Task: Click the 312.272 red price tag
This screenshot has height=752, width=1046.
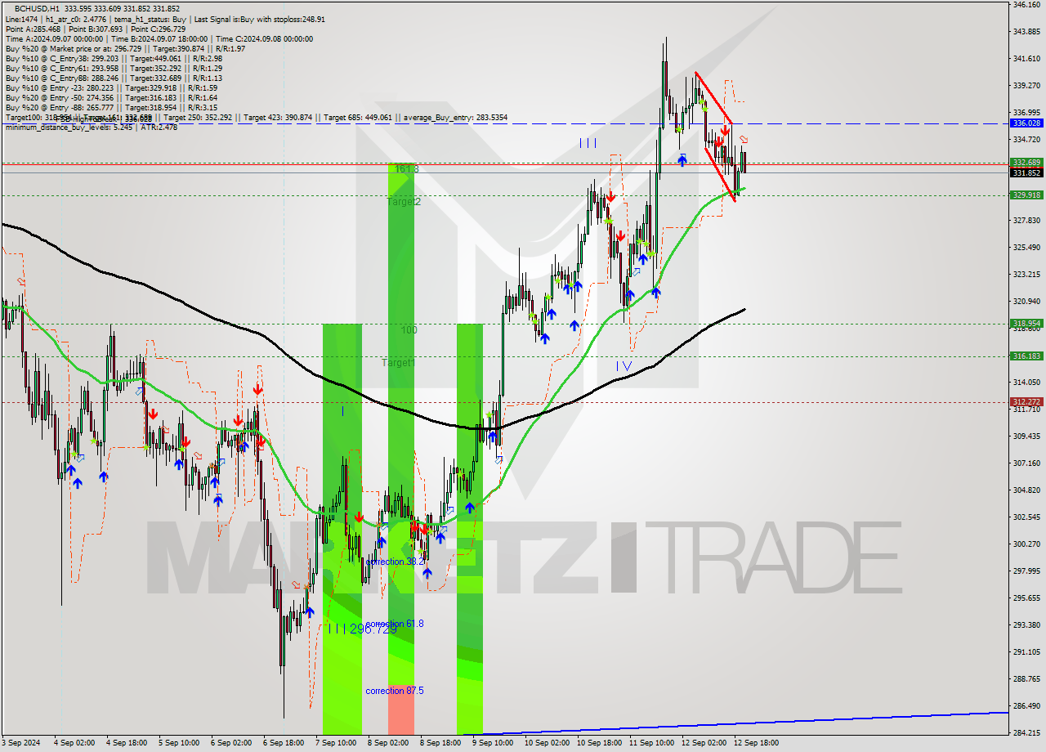Action: point(1026,401)
